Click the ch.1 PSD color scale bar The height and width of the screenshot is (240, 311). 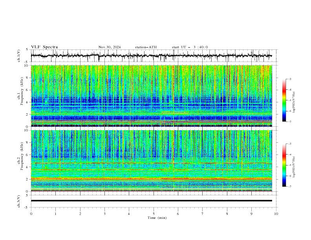click(284, 100)
